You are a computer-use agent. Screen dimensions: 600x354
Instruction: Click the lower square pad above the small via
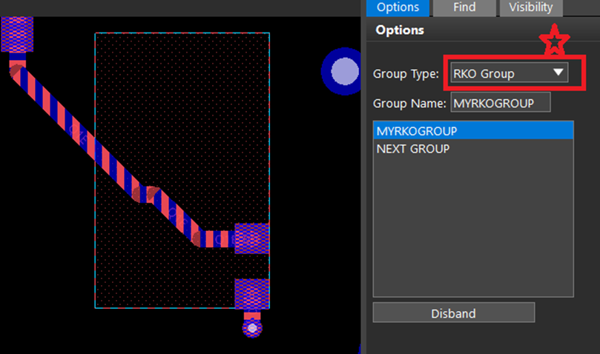coord(251,294)
